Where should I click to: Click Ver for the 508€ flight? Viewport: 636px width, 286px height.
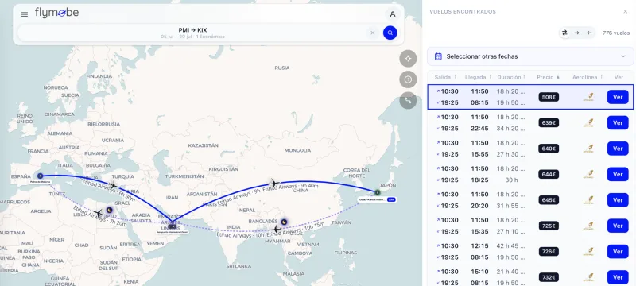[618, 97]
